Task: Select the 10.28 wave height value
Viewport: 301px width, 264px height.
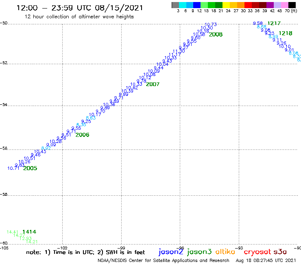Action: (56, 141)
